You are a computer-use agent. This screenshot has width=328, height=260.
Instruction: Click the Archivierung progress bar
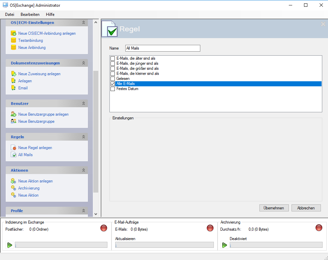coord(276,245)
